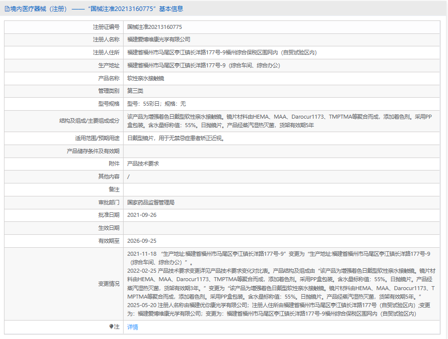Click the 注册人住所 address value
Viewport: 448px width, 339px height.
pos(222,52)
